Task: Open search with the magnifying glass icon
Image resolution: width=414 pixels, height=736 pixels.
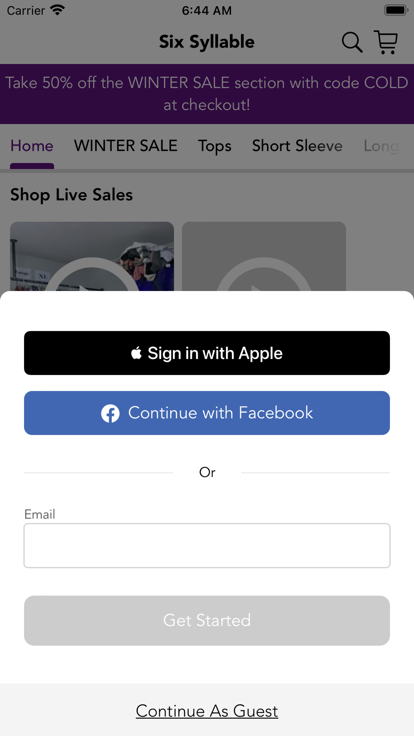Action: tap(352, 42)
